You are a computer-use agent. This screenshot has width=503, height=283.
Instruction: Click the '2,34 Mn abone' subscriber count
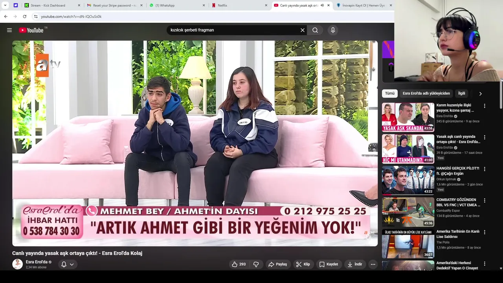point(36,267)
